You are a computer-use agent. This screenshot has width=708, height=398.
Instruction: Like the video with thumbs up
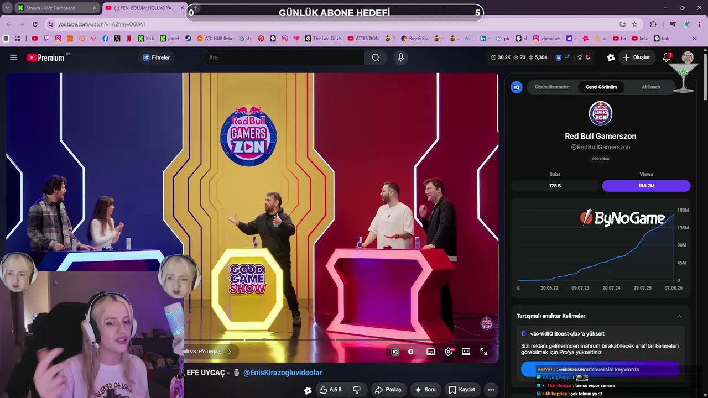tap(330, 390)
